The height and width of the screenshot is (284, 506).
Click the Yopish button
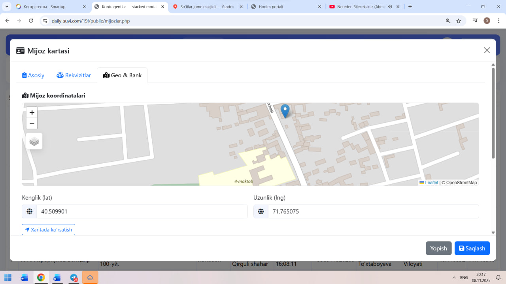tap(438, 248)
